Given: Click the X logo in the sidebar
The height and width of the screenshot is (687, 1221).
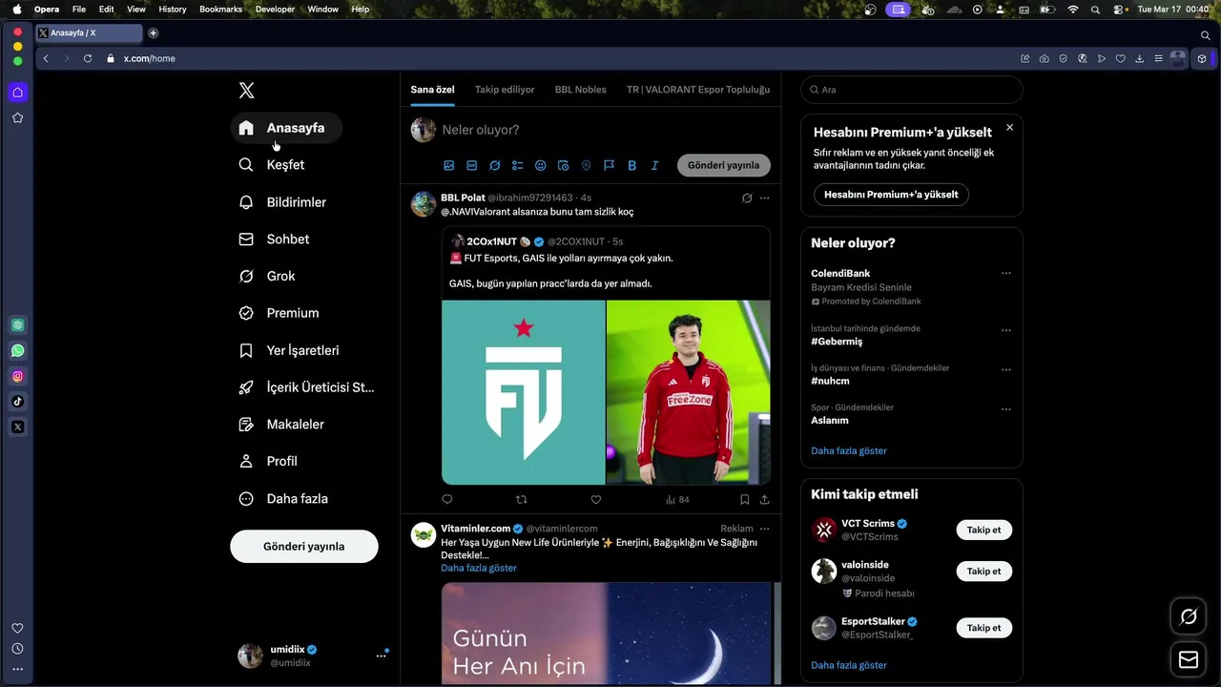Looking at the screenshot, I should 246,91.
